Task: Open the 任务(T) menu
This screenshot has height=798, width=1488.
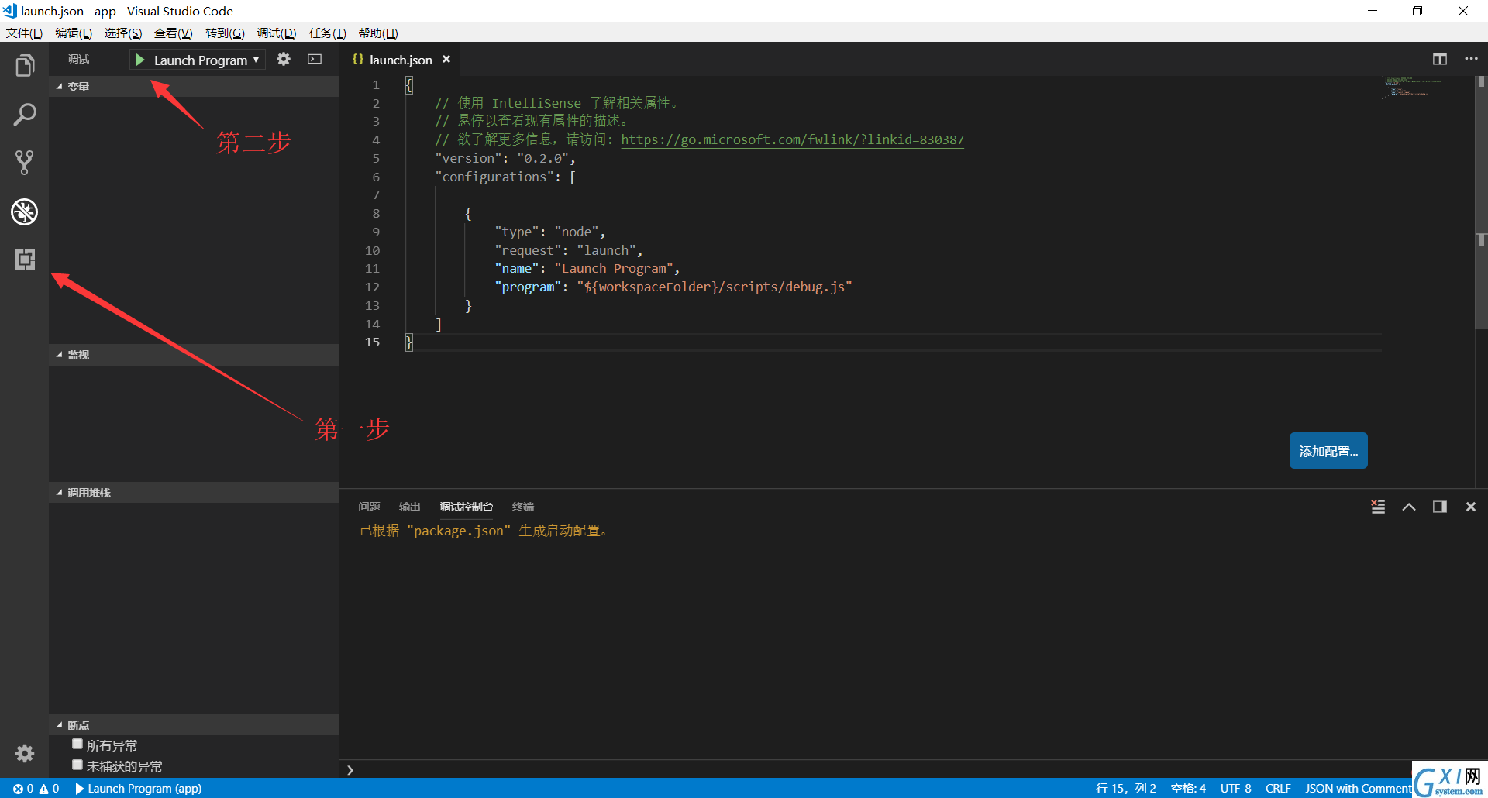Action: click(x=327, y=33)
